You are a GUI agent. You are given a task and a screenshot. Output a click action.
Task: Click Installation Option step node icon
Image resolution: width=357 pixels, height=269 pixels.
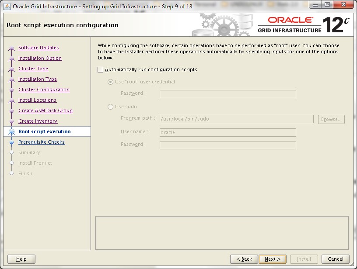pyautogui.click(x=12, y=59)
